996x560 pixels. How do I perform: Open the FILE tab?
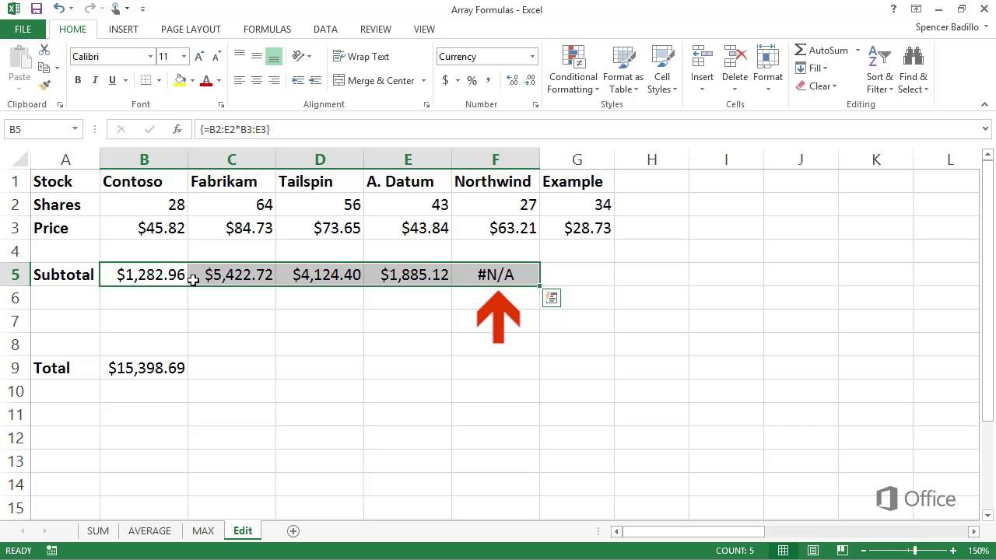point(23,30)
